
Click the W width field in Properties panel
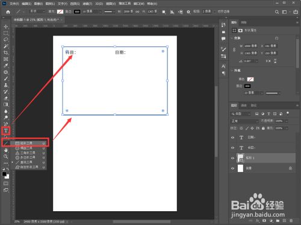pos(250,46)
